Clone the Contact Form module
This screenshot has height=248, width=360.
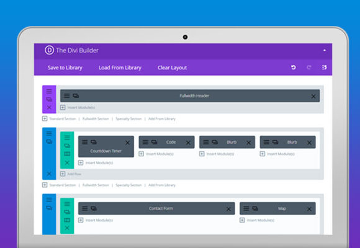tap(94, 208)
